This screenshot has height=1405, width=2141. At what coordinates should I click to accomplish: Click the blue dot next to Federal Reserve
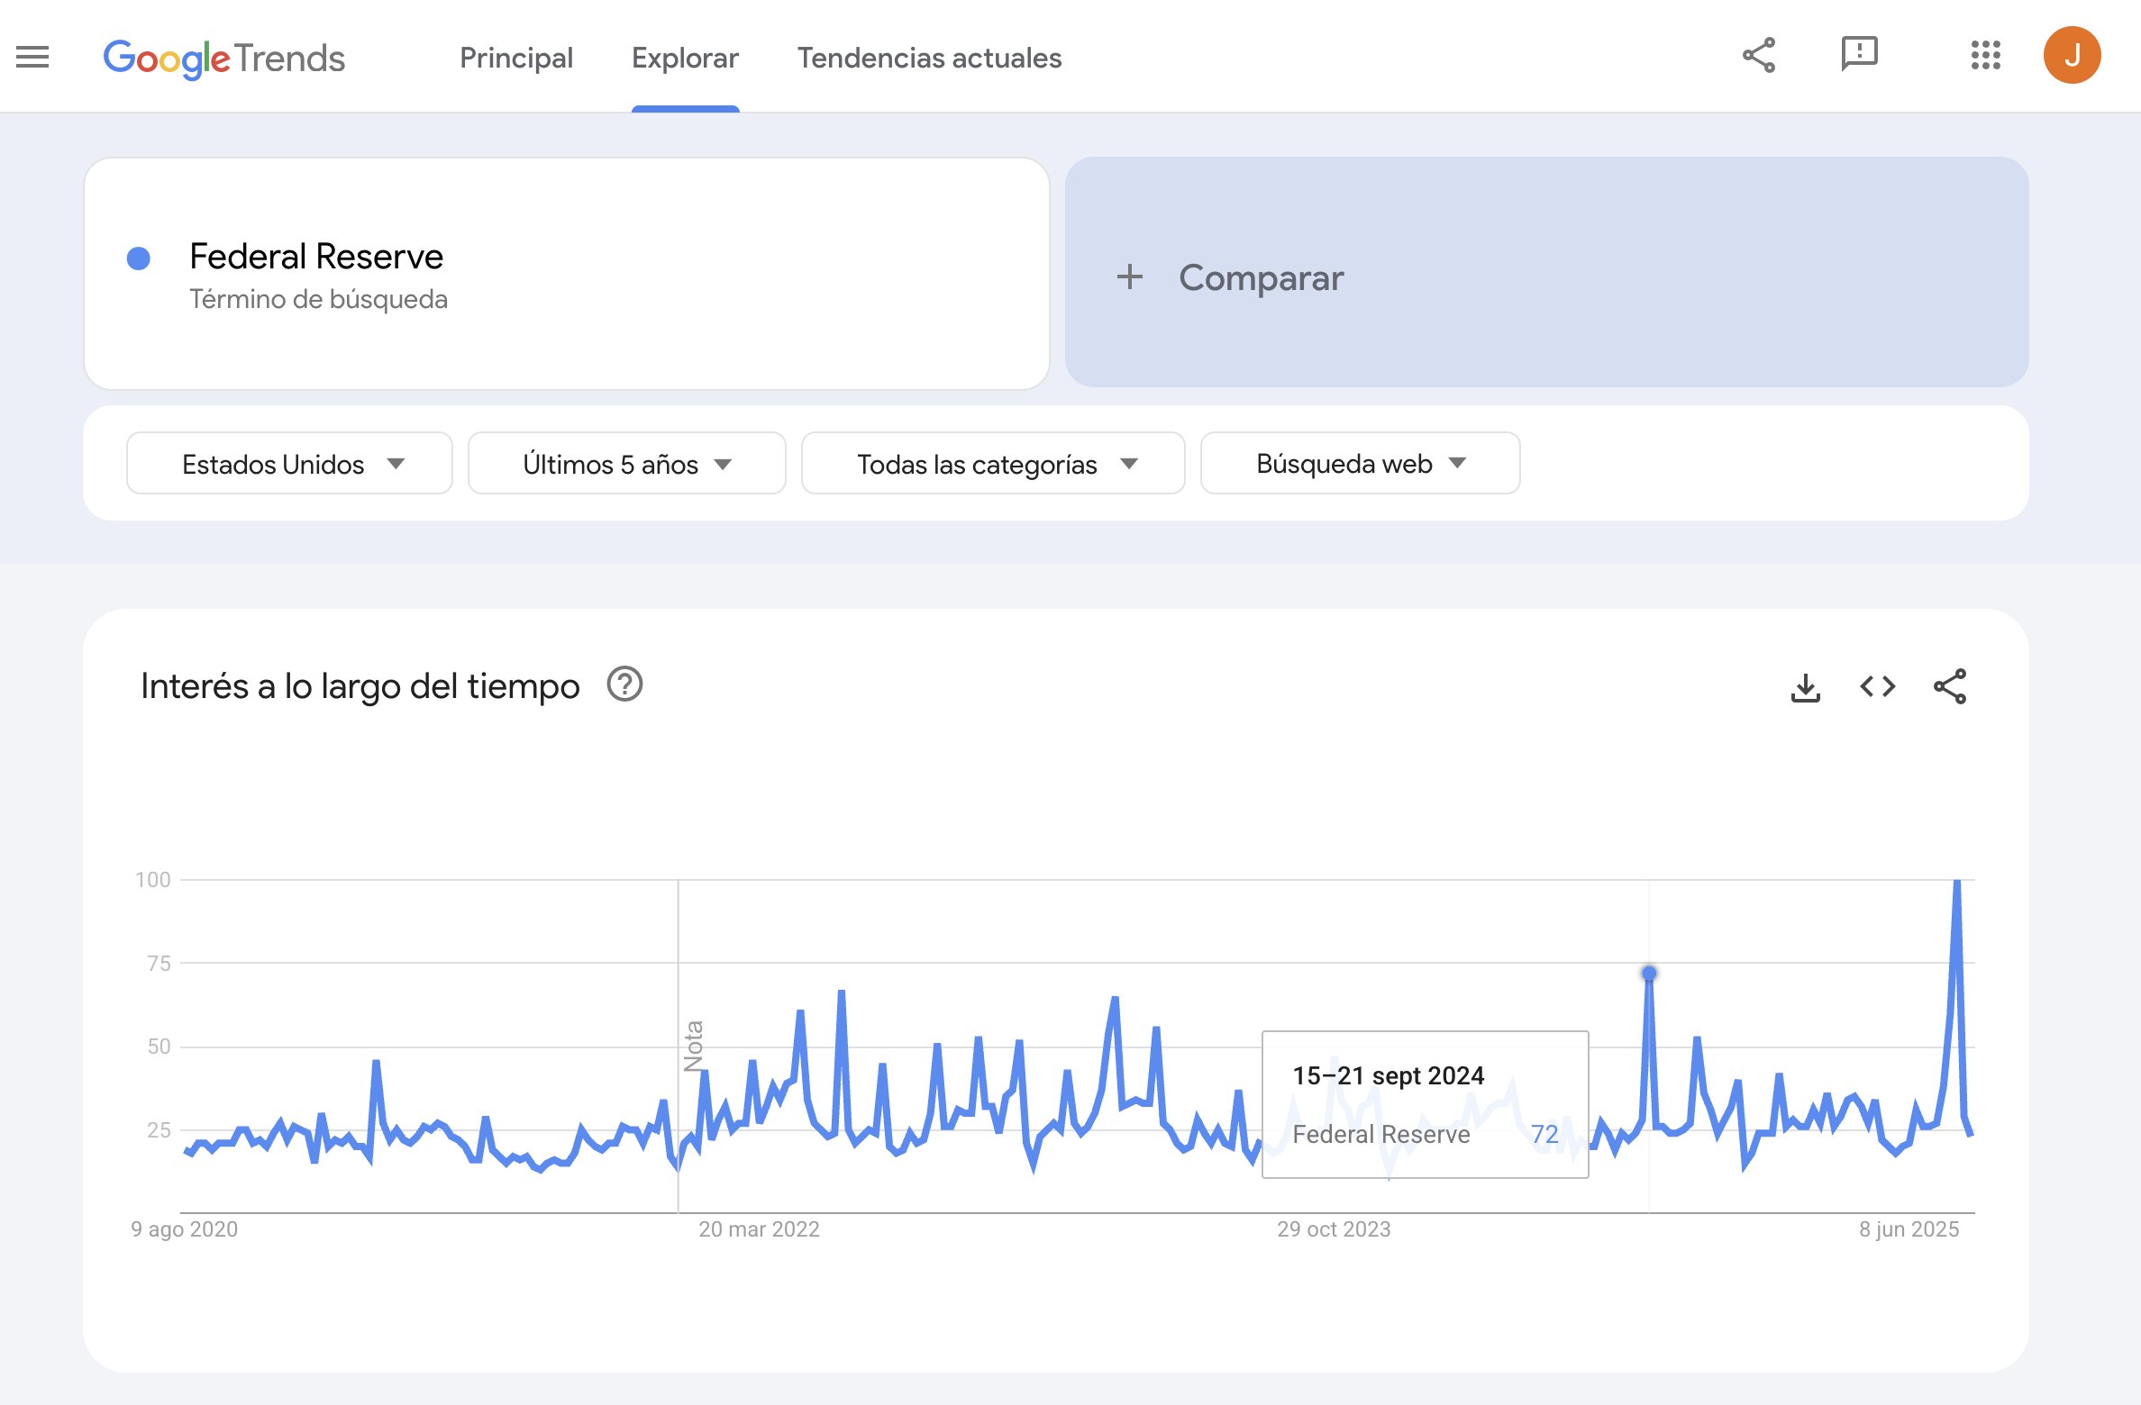point(139,258)
